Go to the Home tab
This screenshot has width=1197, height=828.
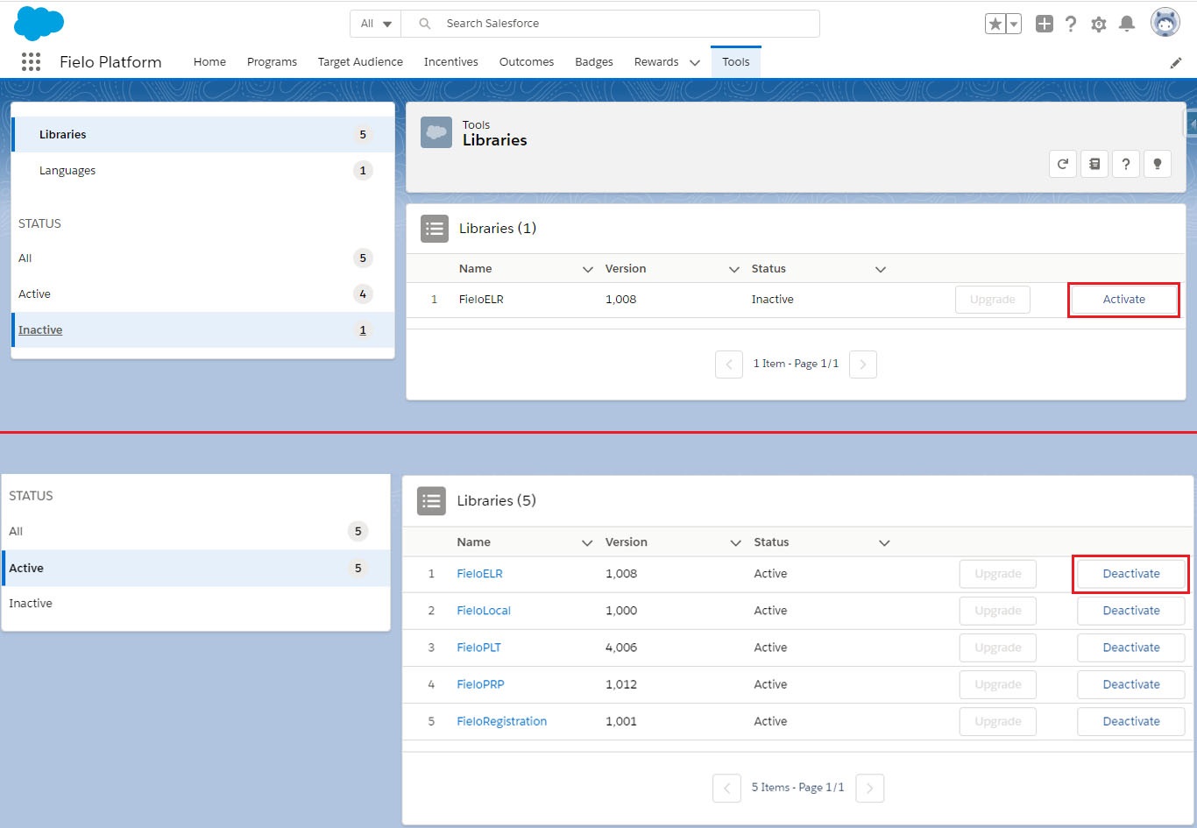209,62
